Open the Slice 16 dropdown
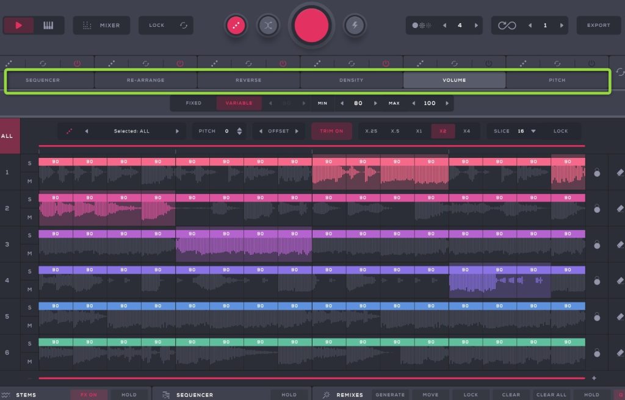 click(533, 131)
